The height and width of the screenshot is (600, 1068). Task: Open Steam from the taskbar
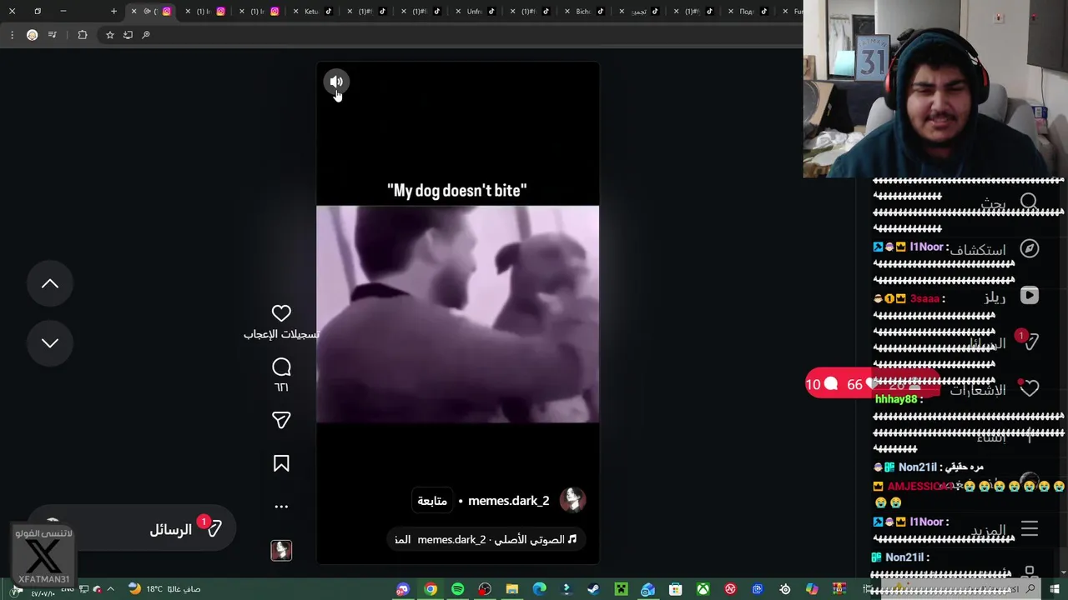(593, 589)
